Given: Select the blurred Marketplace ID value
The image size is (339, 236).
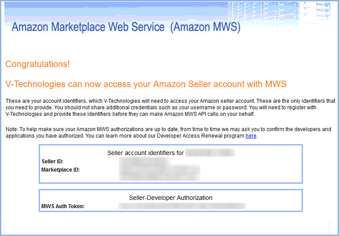Looking at the screenshot, I should tap(160, 169).
